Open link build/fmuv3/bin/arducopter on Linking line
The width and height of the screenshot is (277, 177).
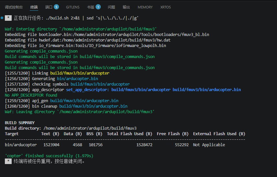click(x=80, y=73)
